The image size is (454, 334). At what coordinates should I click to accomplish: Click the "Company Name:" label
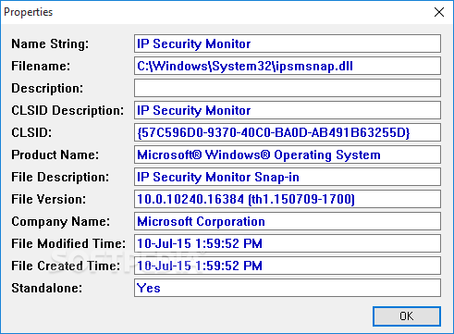coord(61,221)
